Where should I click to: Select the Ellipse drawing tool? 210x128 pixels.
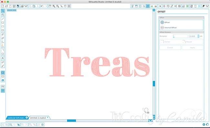click(x=3, y=30)
